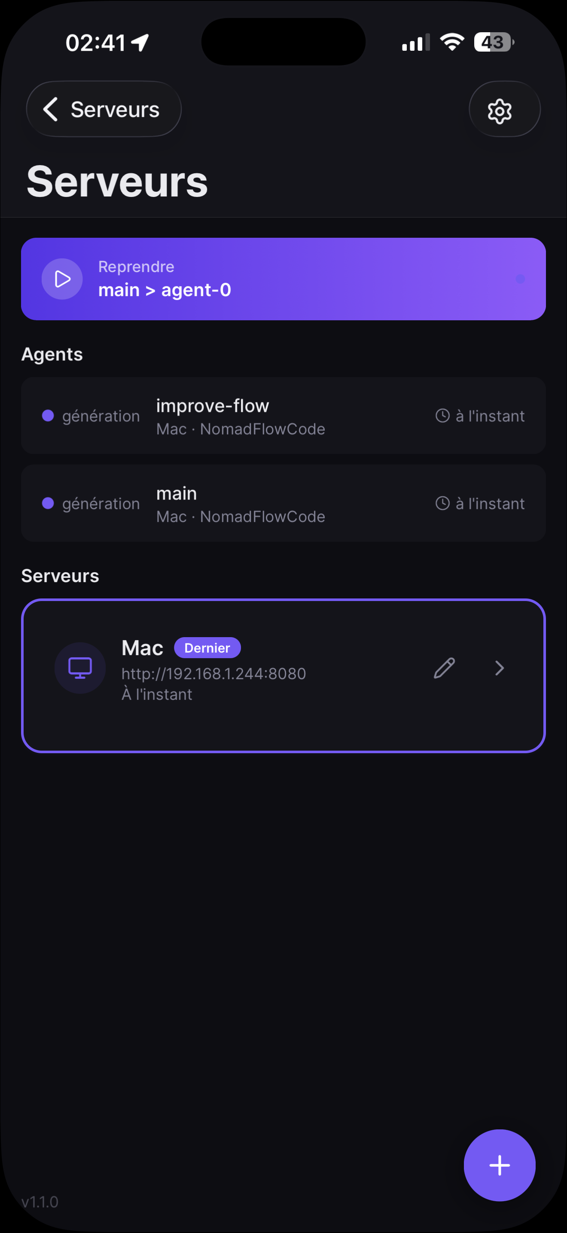Tap the server URL http://192.168.1.244:8080
This screenshot has height=1233, width=567.
213,673
